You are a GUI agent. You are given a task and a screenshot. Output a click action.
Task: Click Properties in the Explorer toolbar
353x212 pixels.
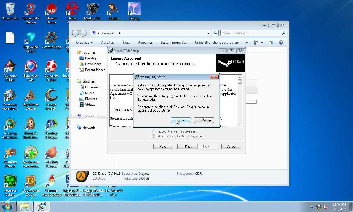145,43
